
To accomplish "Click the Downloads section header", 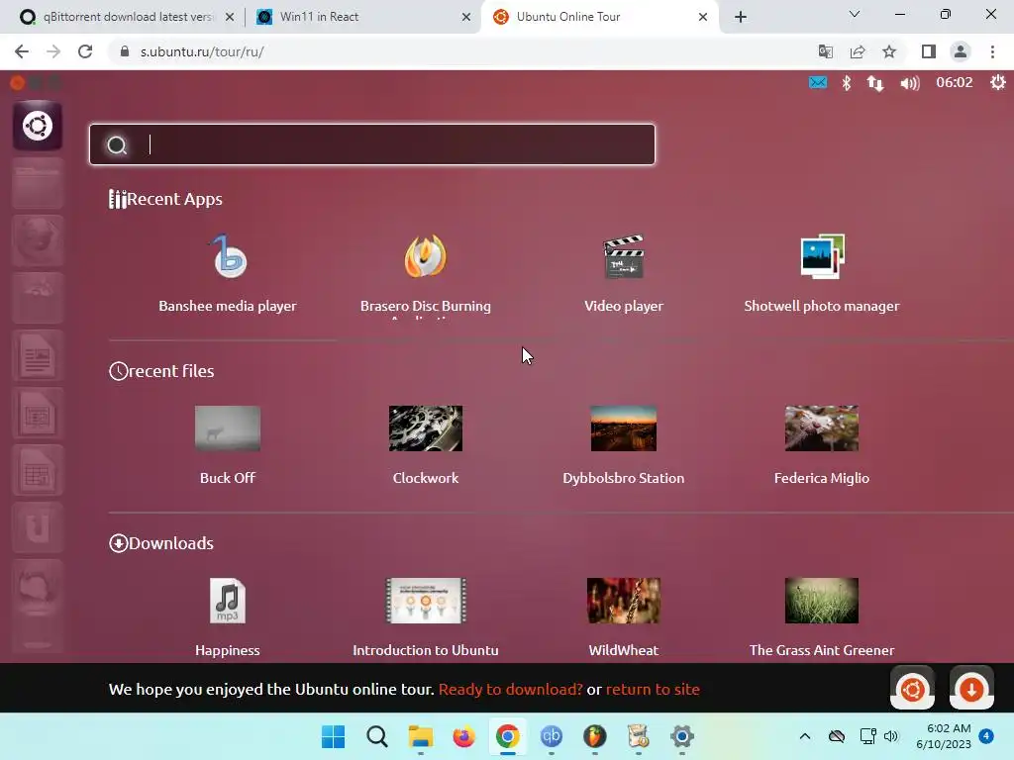I will tap(161, 543).
